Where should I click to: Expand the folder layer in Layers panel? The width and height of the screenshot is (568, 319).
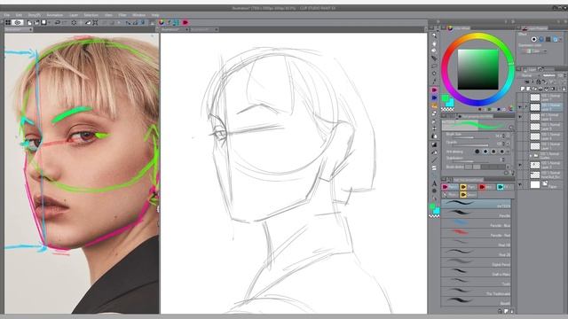tap(531, 156)
